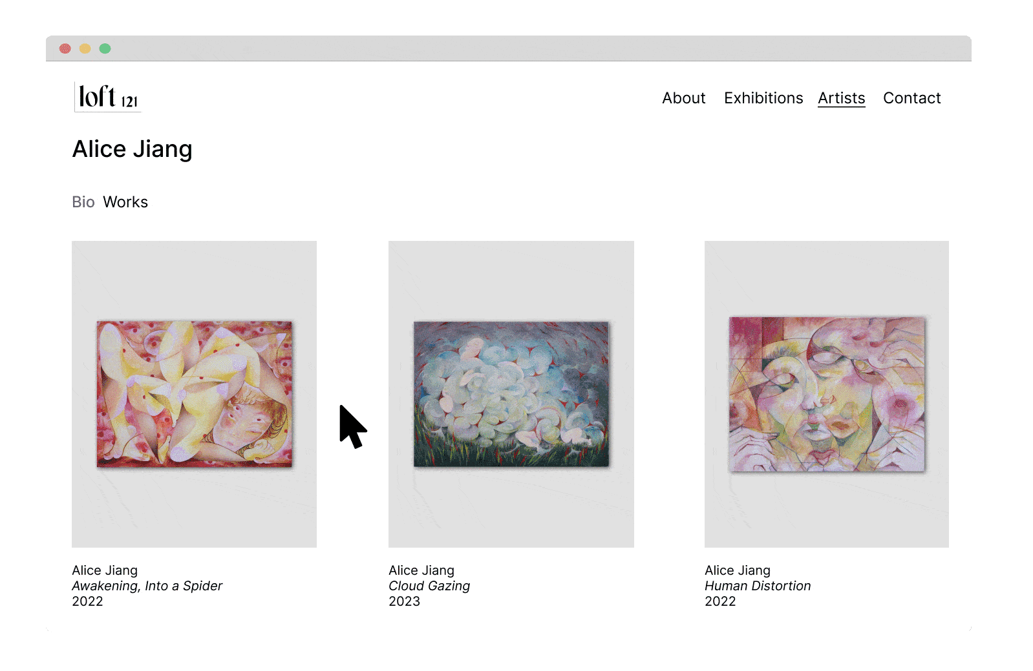
Task: Switch to the Bio tab
Action: (x=83, y=202)
